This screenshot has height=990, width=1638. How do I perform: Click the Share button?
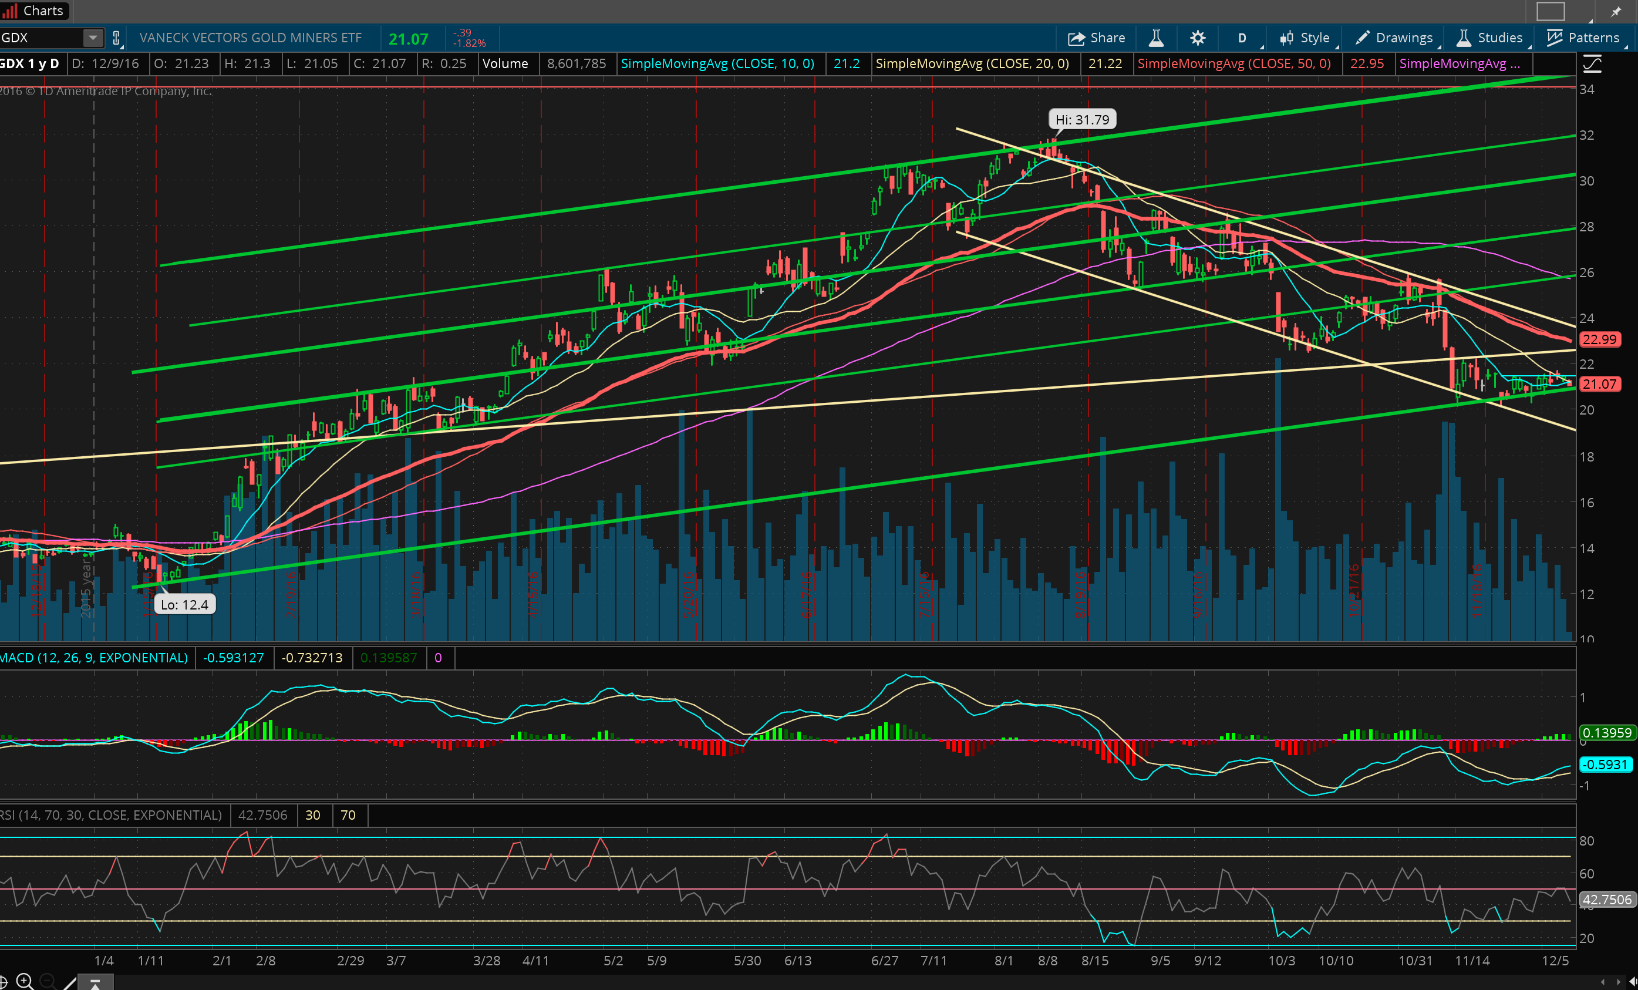click(1096, 38)
